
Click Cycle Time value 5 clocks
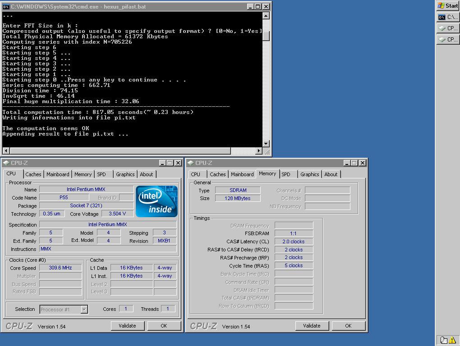point(294,265)
